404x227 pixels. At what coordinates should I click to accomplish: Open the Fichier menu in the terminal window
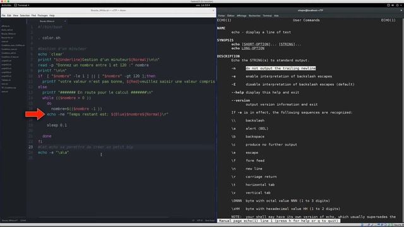point(222,16)
